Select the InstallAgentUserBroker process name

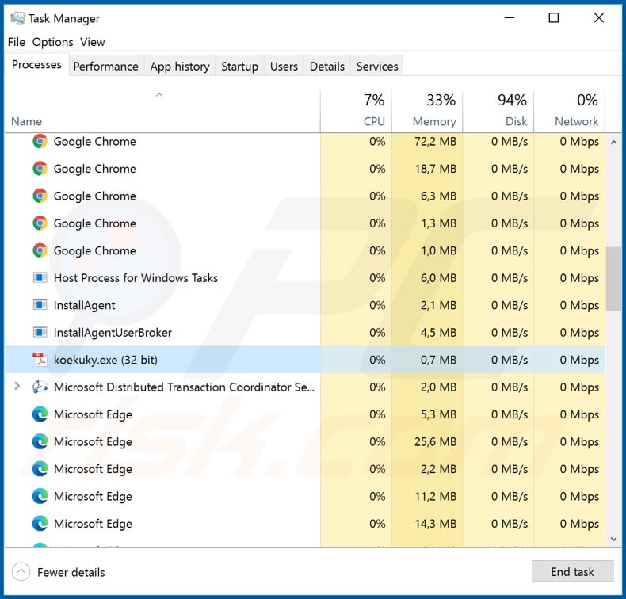coord(113,333)
